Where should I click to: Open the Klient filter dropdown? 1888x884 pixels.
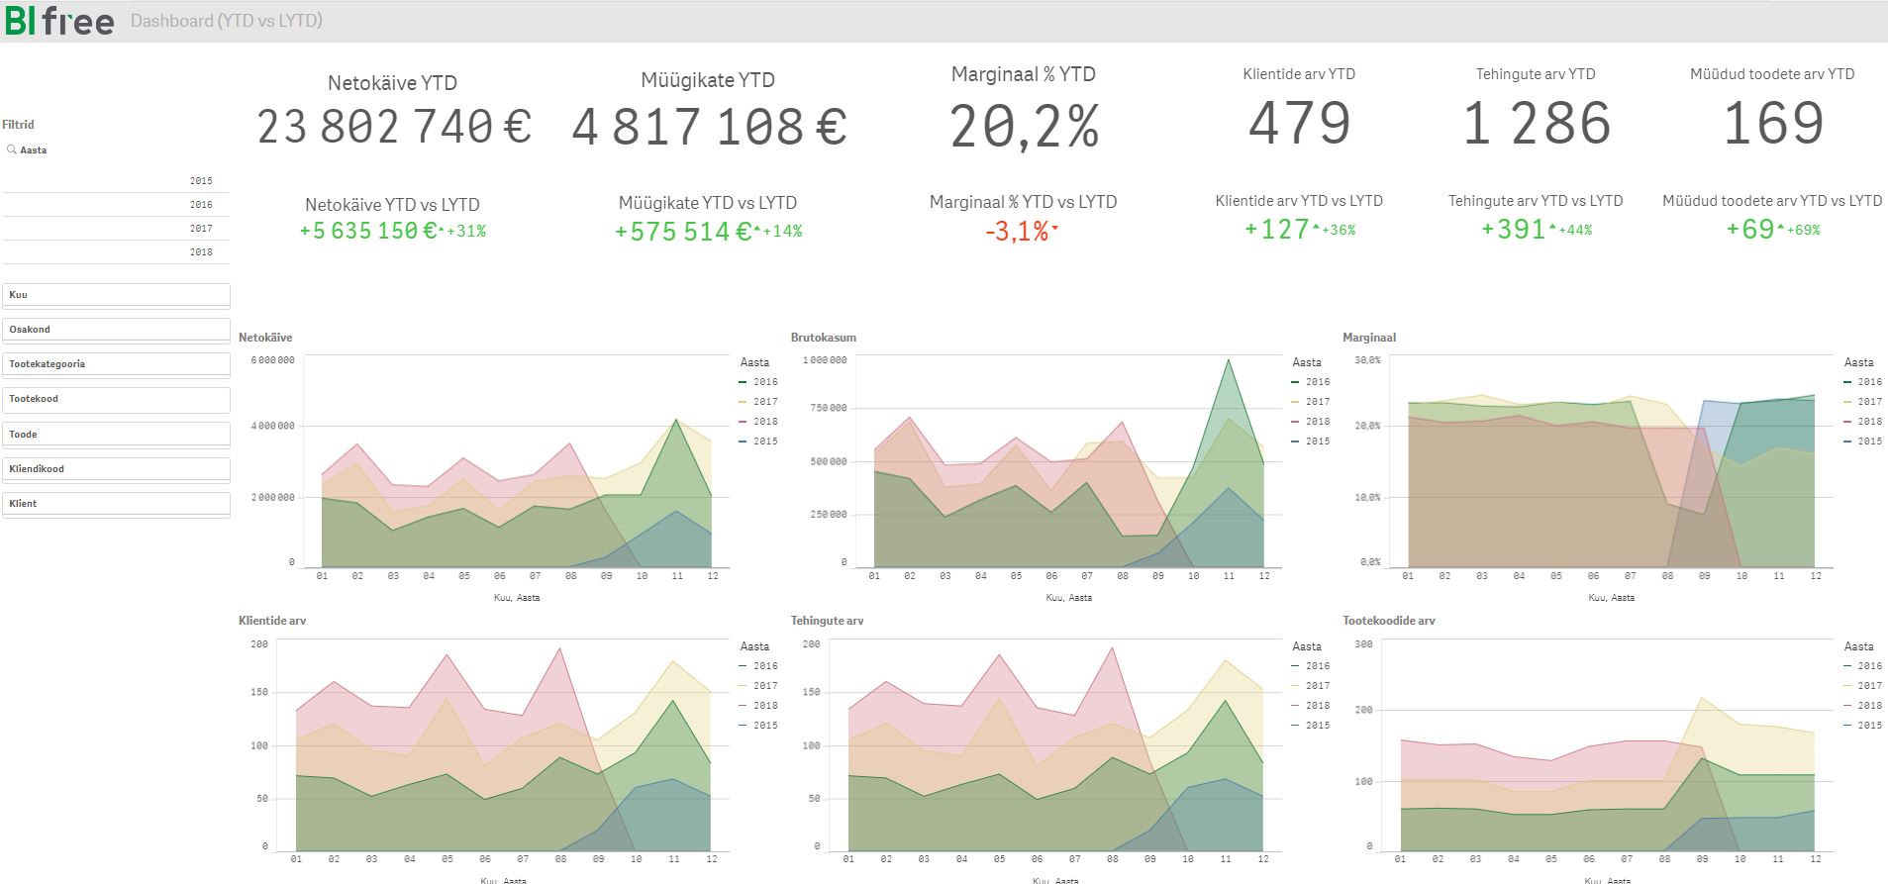click(116, 504)
